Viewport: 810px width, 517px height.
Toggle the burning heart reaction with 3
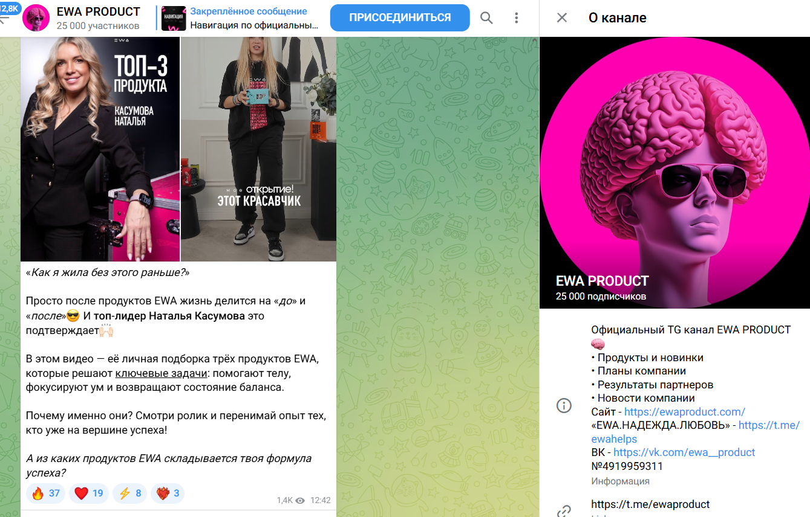pos(168,493)
